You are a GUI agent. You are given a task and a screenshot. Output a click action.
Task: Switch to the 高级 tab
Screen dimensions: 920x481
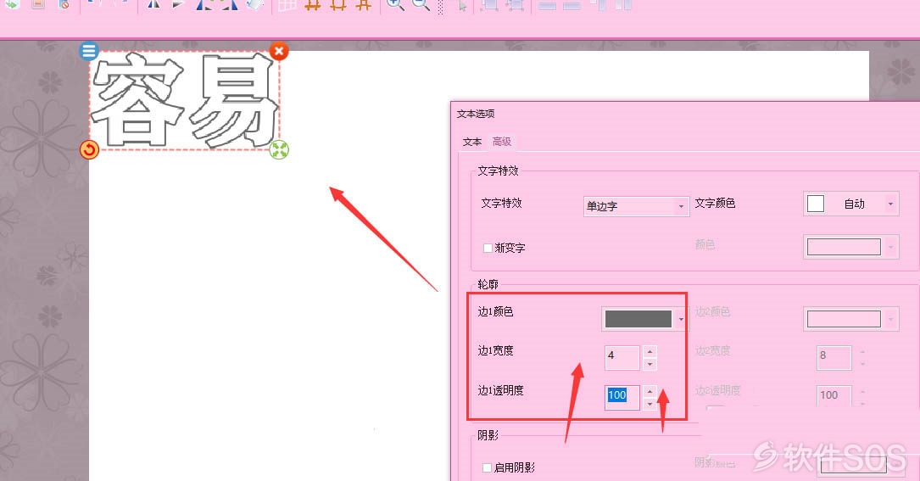(x=502, y=142)
